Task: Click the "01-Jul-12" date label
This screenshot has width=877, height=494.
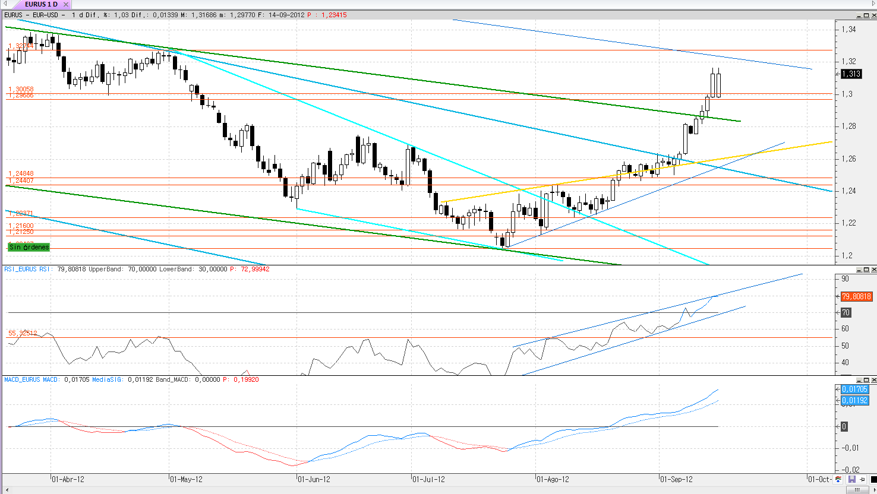Action: coord(428,479)
